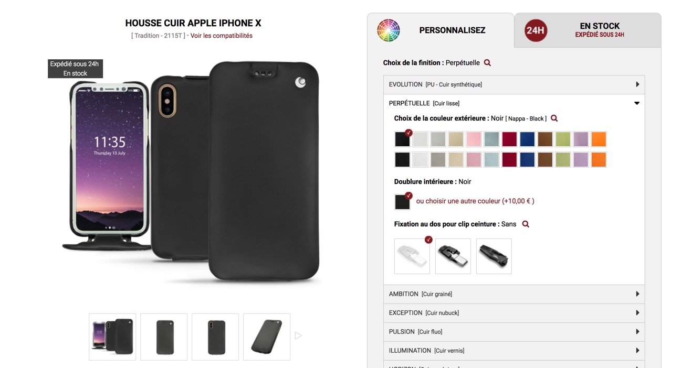Select the swivel belt clip option image
This screenshot has width=681, height=368.
pos(453,256)
